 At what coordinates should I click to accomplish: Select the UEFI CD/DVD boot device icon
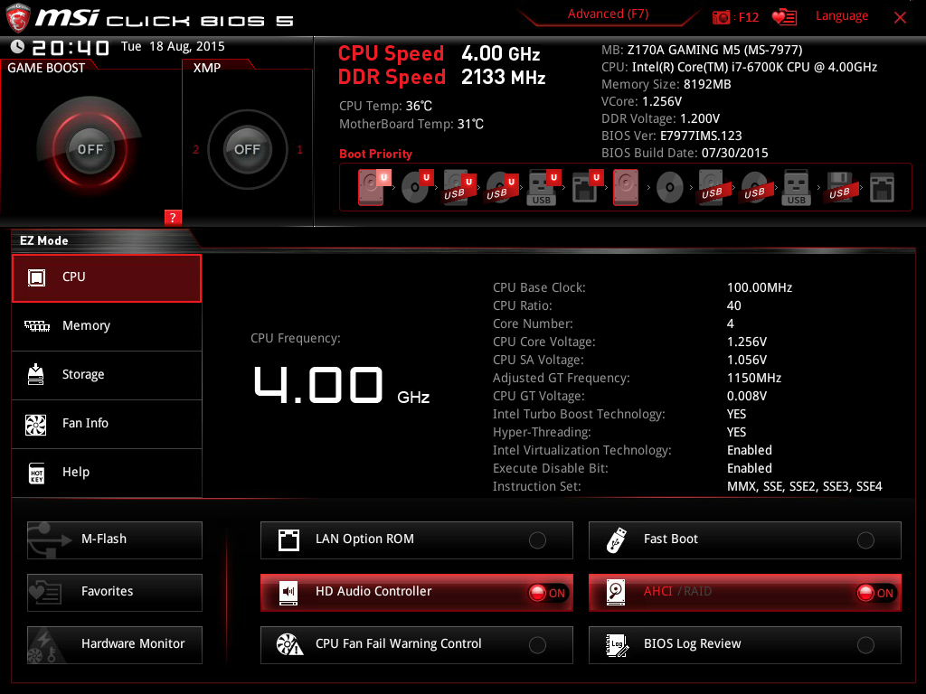(417, 186)
